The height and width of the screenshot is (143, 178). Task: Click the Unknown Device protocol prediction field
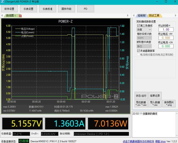pyautogui.click(x=101, y=134)
